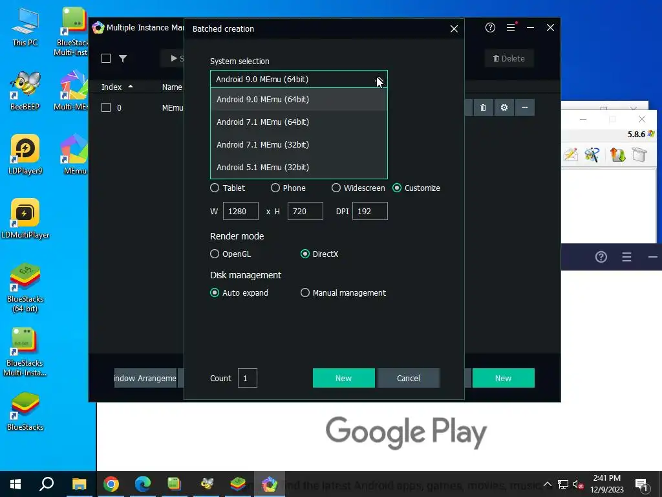Screen dimensions: 662x497
Task: Choose Android 5.1 MEmu (32bit) option
Action: tap(299, 168)
